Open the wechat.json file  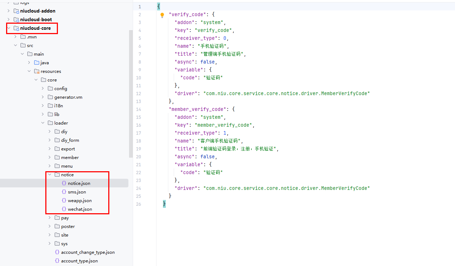coord(80,209)
